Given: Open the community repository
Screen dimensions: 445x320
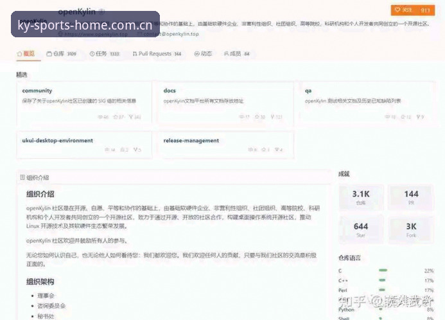Looking at the screenshot, I should pyautogui.click(x=37, y=91).
